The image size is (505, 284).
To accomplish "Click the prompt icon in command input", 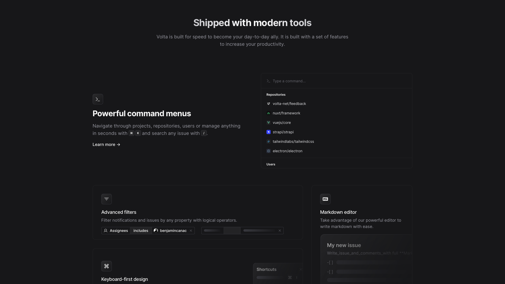I will [x=269, y=81].
